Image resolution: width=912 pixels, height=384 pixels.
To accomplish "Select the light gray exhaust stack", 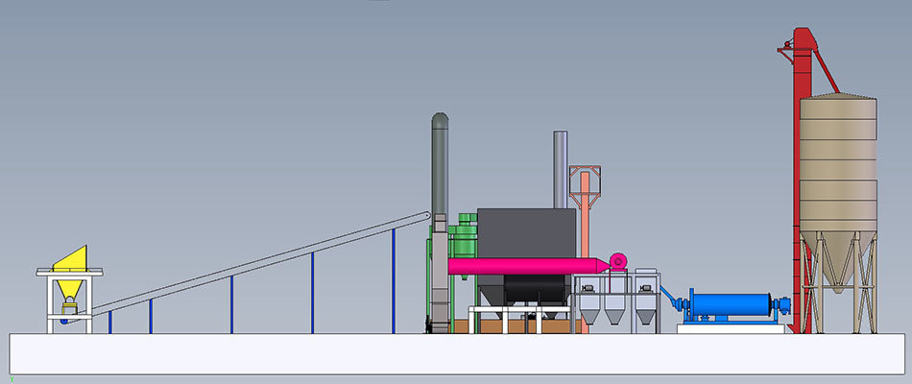I will click(x=560, y=169).
